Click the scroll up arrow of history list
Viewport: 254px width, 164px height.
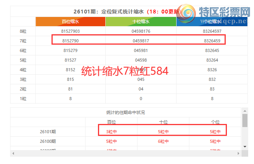coord(245,110)
